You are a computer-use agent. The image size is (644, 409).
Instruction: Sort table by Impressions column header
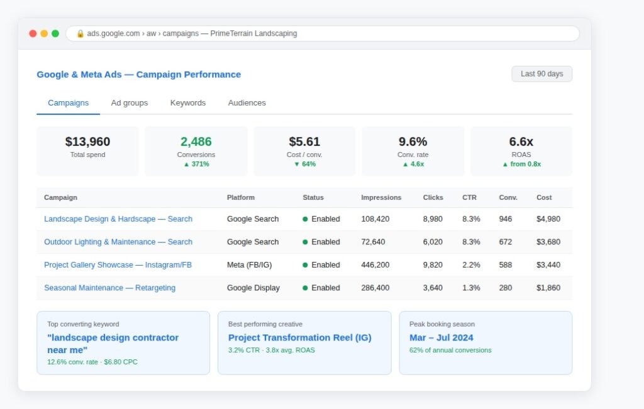(x=381, y=197)
